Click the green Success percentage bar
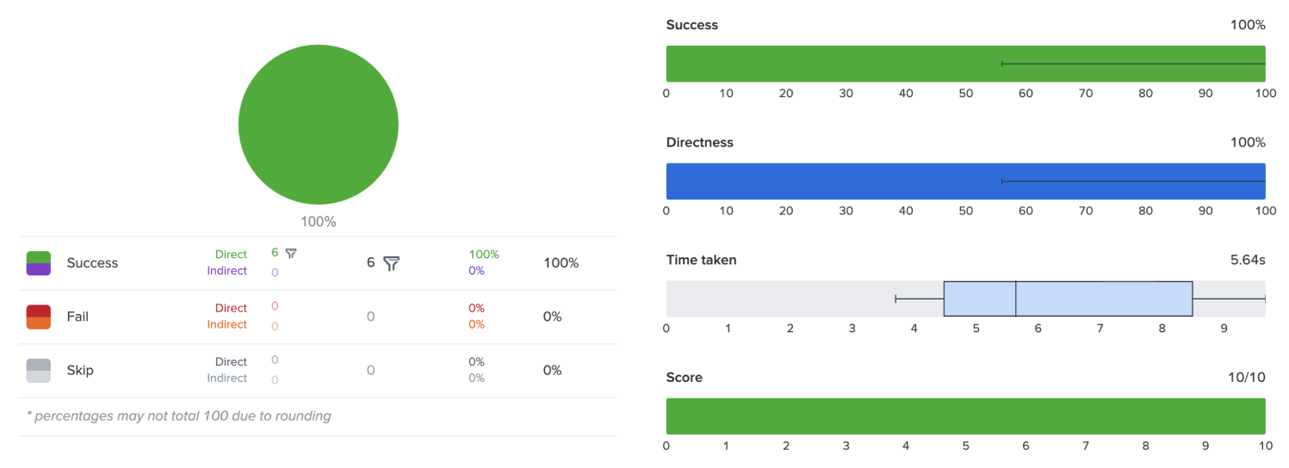1289x468 pixels. [965, 64]
